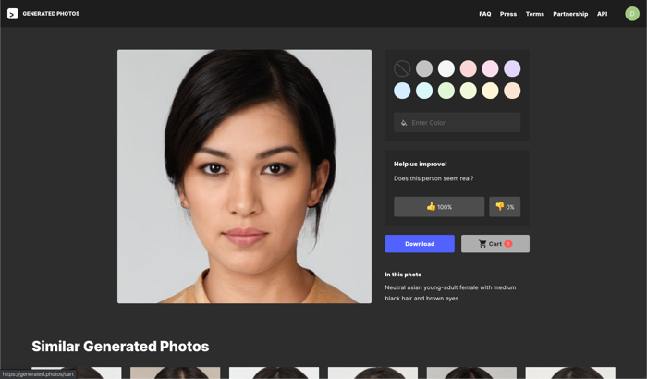
Task: Click the main generated face photo
Action: [x=244, y=177]
